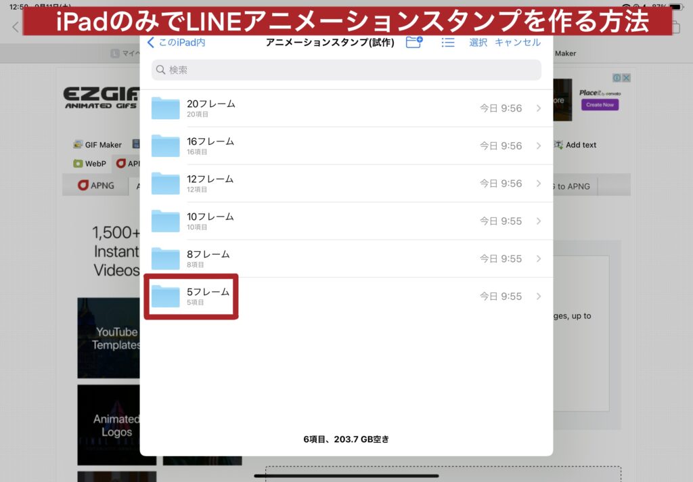
Task: Click the YouTube Templates ad thumbnail
Action: (109, 338)
